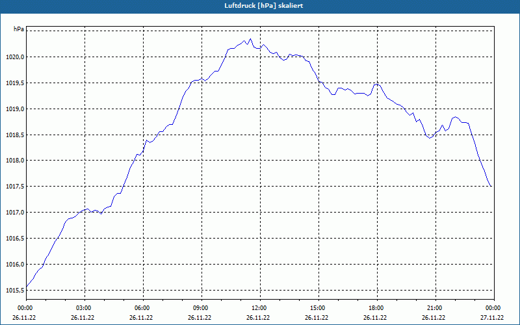Select the 1017,5 y-axis value

15,187
